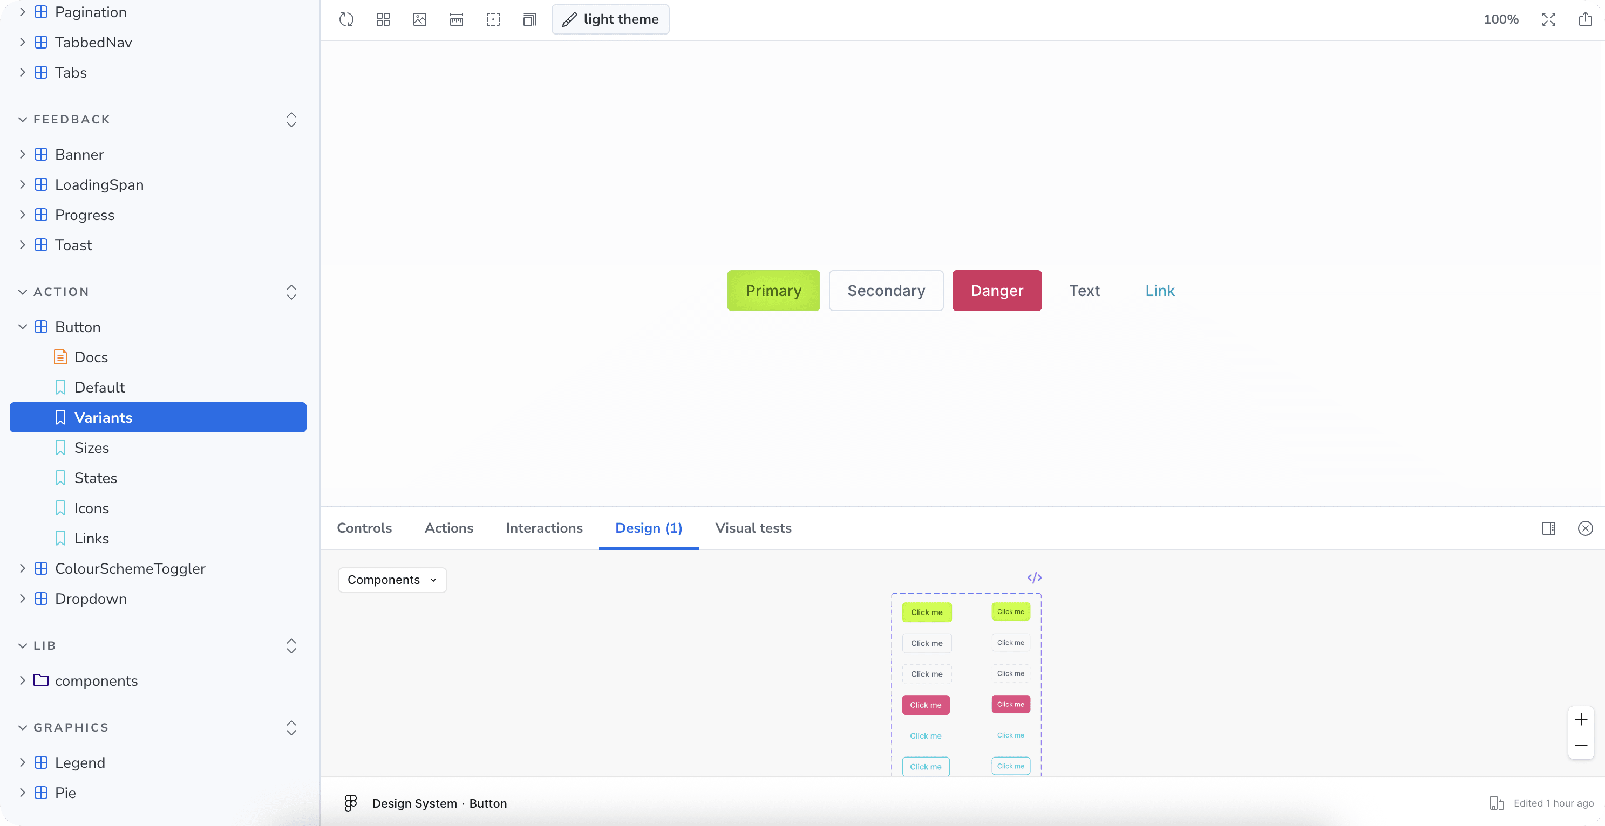The height and width of the screenshot is (826, 1605).
Task: Click the Text variant button
Action: [1085, 291]
